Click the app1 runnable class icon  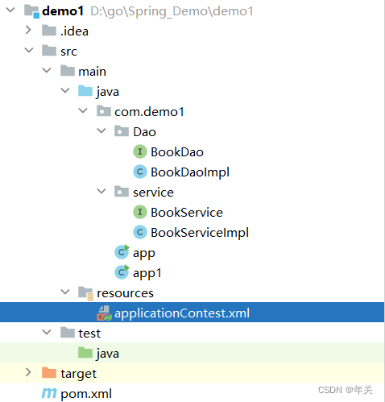122,272
